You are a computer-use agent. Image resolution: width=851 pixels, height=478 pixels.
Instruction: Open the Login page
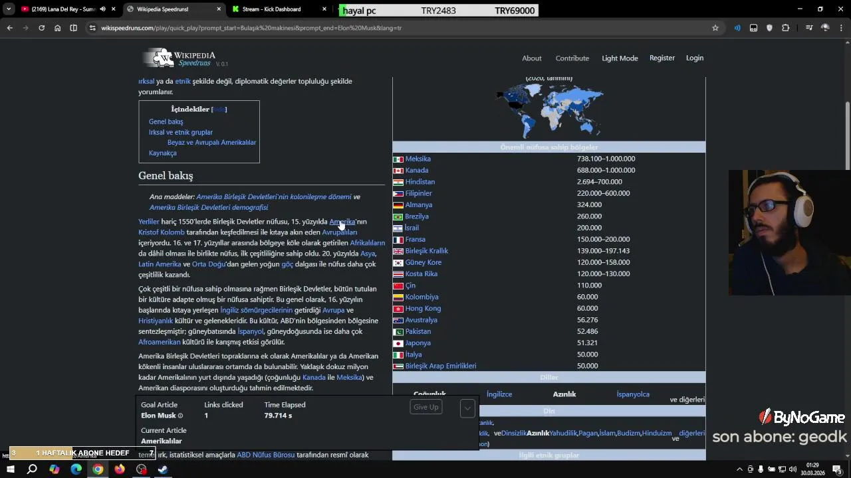(x=695, y=58)
